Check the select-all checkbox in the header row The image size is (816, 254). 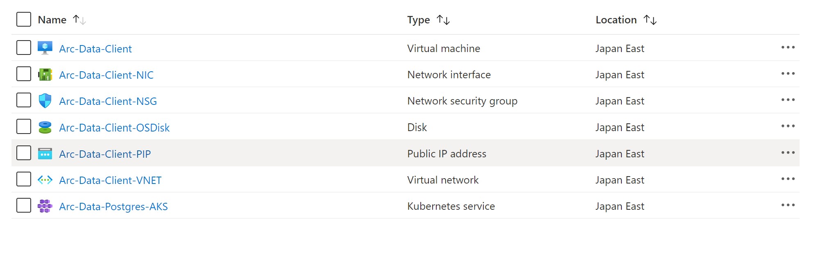point(23,19)
